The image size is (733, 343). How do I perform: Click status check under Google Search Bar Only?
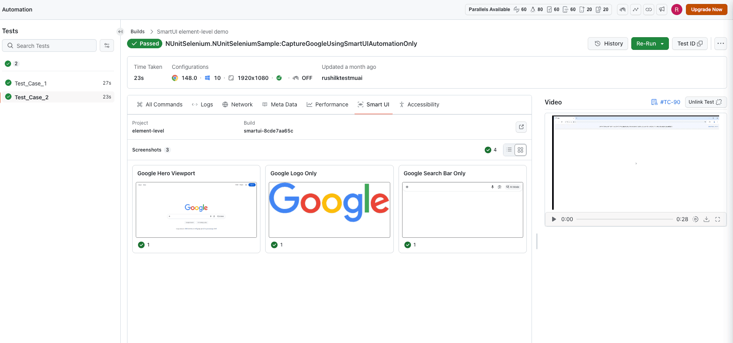click(408, 245)
